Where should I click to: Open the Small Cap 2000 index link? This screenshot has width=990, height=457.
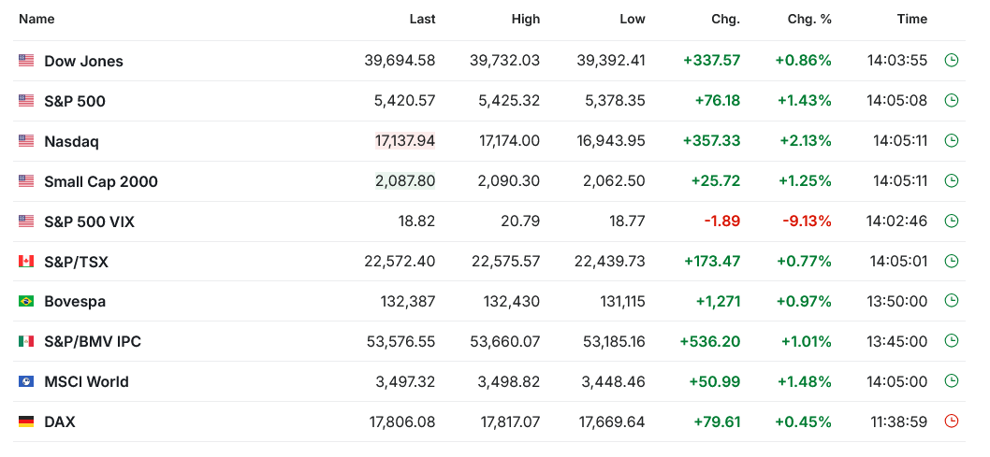pyautogui.click(x=101, y=181)
